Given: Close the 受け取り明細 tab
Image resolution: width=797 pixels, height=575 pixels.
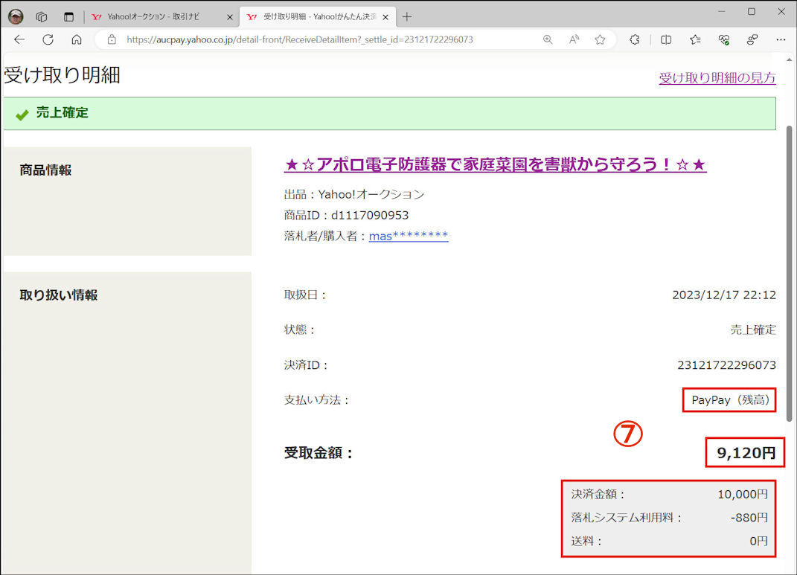Looking at the screenshot, I should (385, 16).
